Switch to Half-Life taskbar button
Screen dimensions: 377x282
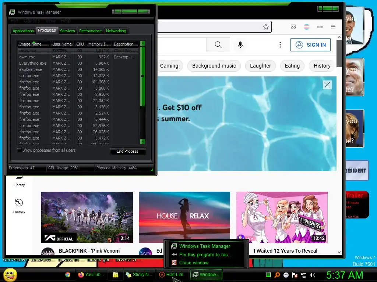pyautogui.click(x=172, y=275)
